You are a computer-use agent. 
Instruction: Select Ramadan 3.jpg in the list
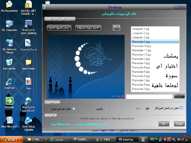click(155, 63)
